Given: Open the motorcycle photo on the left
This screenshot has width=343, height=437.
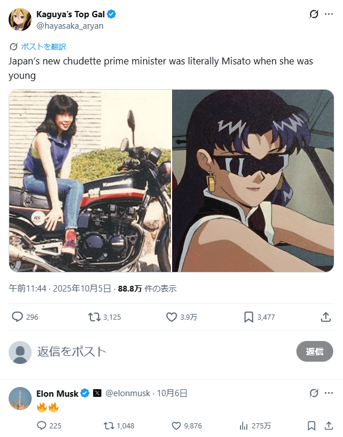Looking at the screenshot, I should click(x=90, y=181).
